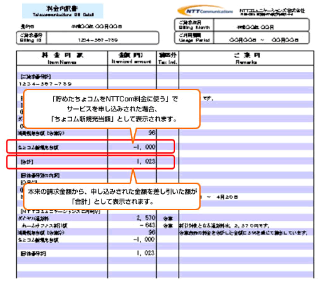Click the Usage Period label
This screenshot has width=326, height=284.
point(194,38)
